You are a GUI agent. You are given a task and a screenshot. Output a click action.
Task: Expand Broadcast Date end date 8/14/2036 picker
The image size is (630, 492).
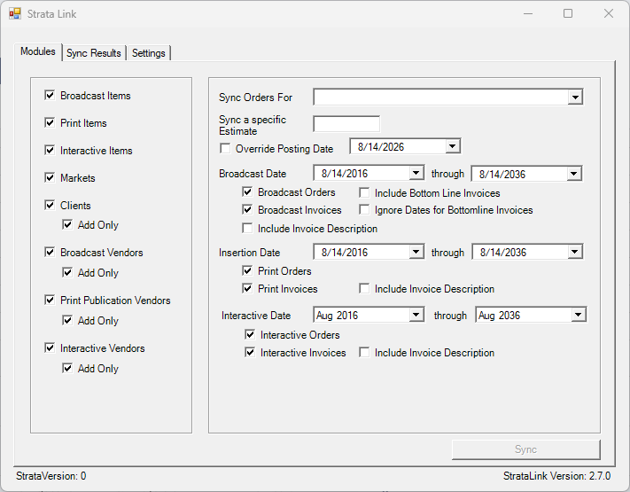pyautogui.click(x=574, y=174)
